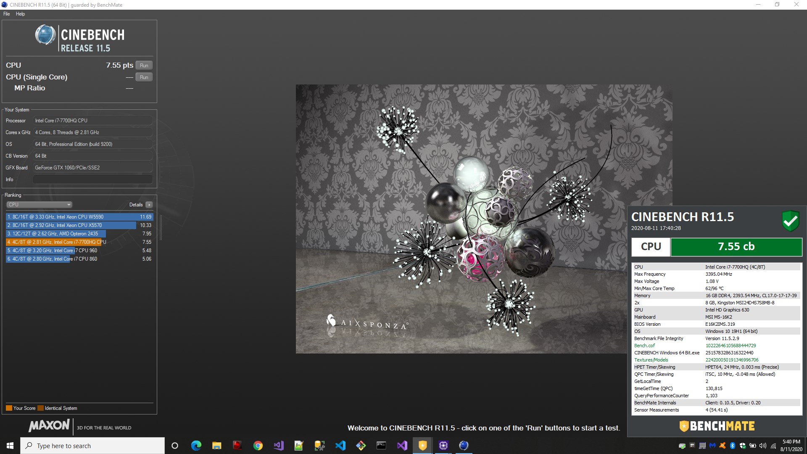Click the gray server-style tray icon
Image resolution: width=807 pixels, height=454 pixels.
692,446
